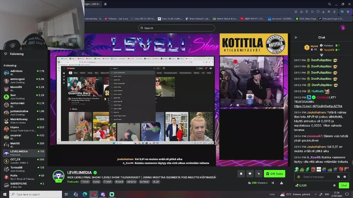Viewport: 353px width, 198px height.
Task: Click the report warning triangle icon
Action: [282, 183]
